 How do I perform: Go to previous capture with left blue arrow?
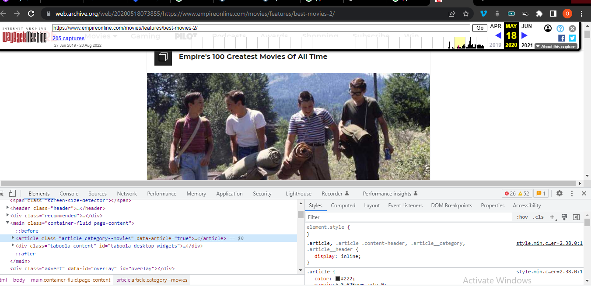coord(498,35)
